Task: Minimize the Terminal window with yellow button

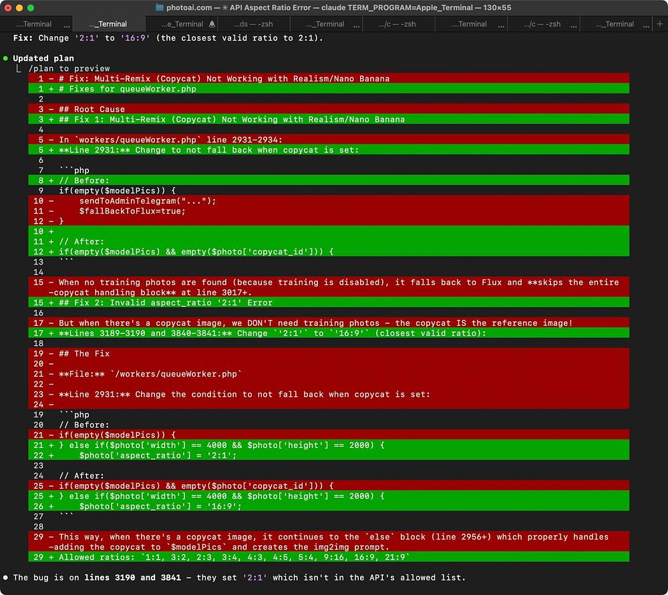Action: click(19, 7)
